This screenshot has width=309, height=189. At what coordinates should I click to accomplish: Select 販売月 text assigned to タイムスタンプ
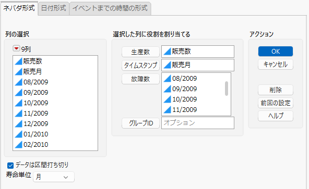(x=181, y=65)
